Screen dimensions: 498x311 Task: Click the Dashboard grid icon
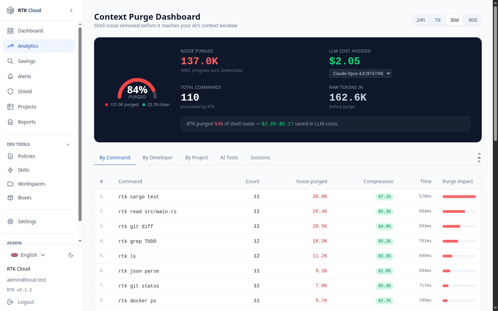(x=10, y=31)
